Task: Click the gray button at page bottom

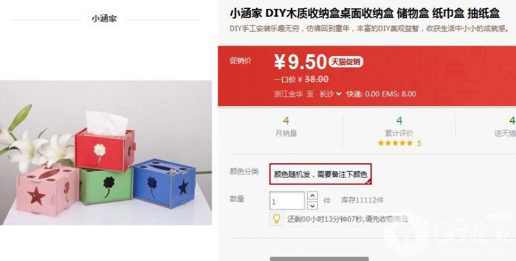Action: pos(319,258)
